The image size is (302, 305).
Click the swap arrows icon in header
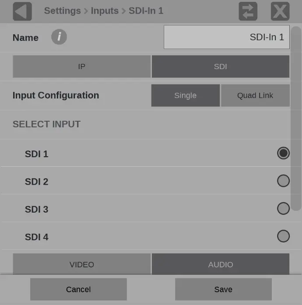[x=248, y=11]
